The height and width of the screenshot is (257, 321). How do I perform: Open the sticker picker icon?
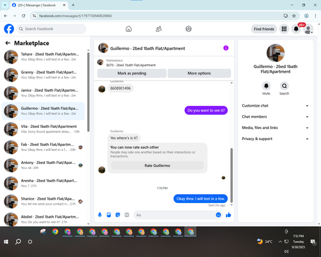tap(117, 215)
